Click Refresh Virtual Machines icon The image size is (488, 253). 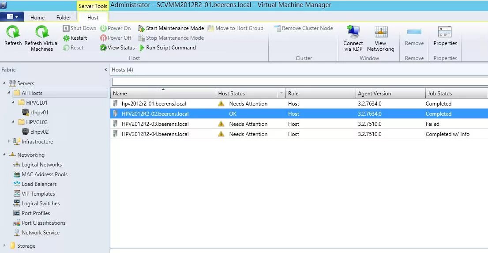(x=42, y=32)
